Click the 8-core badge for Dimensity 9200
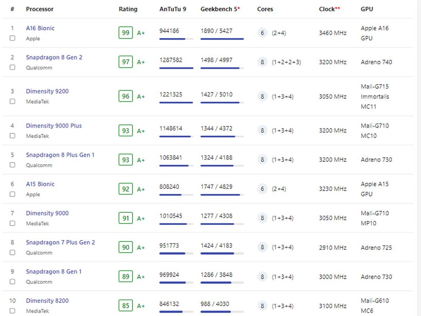Screen dimensions: 421x316 tap(262, 96)
